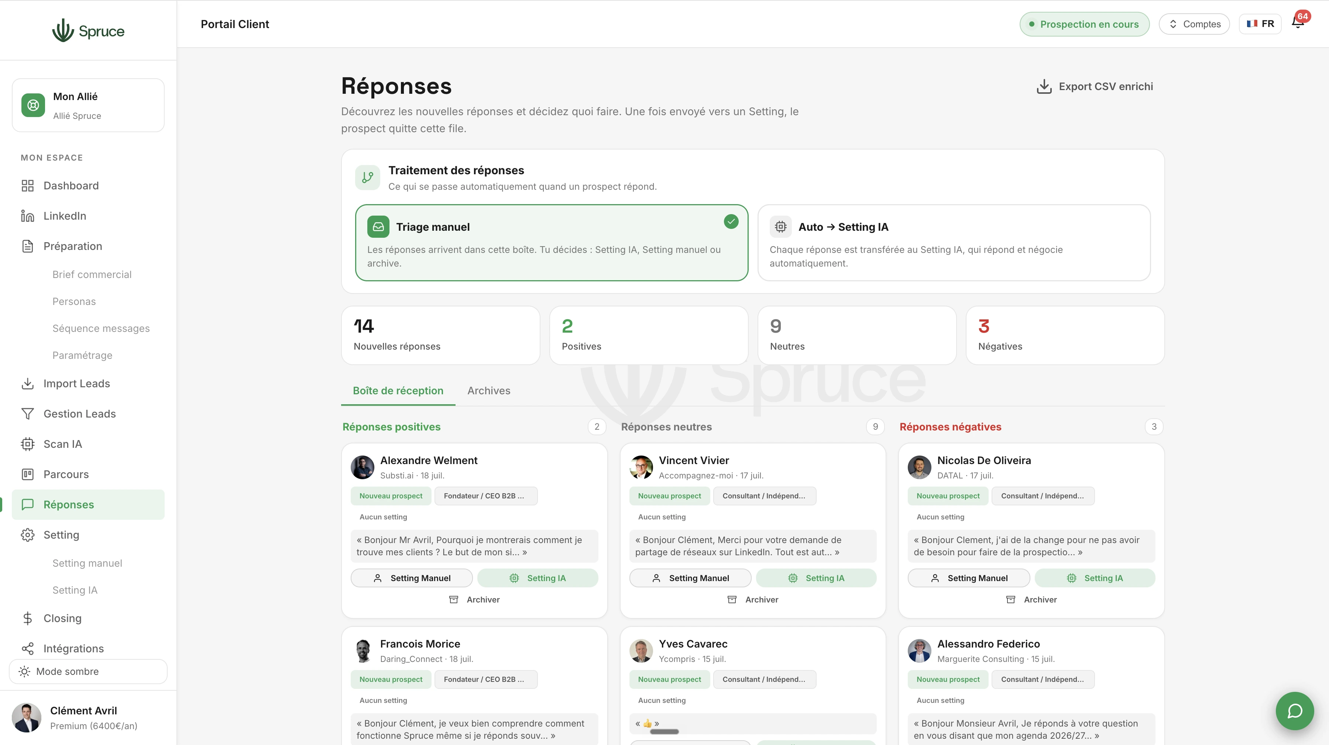Click the French flag icon

[1252, 24]
